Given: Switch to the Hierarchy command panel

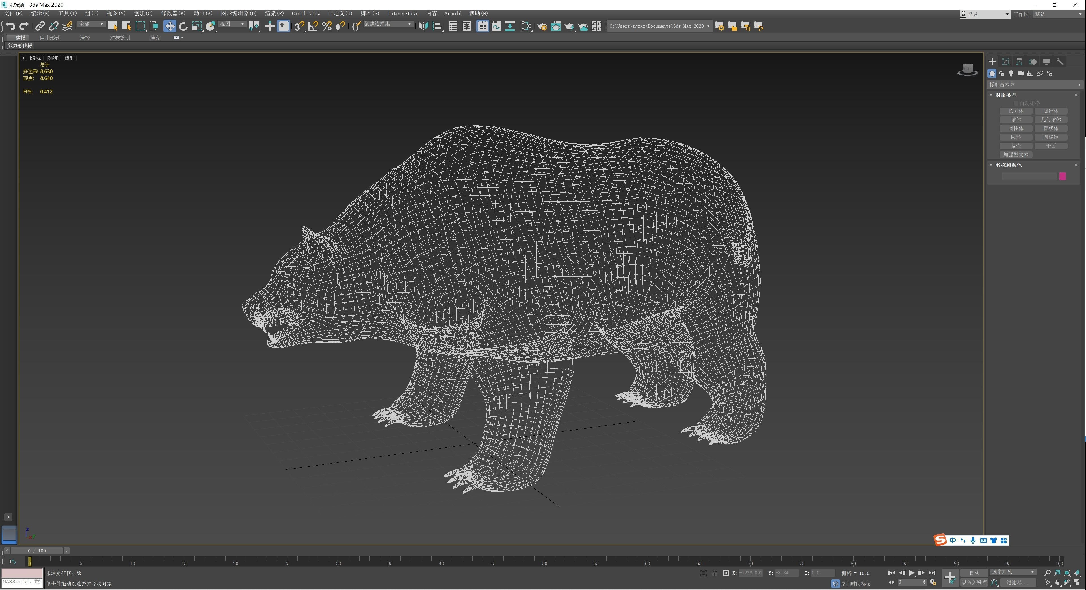Looking at the screenshot, I should tap(1019, 62).
